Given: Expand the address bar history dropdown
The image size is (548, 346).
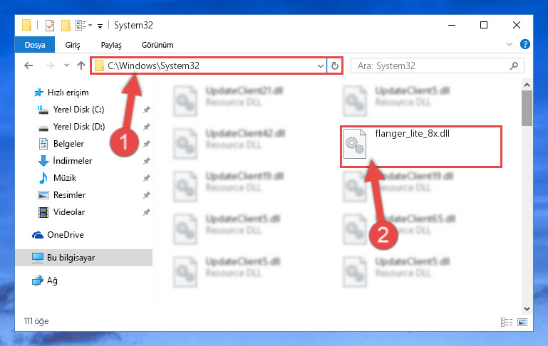Looking at the screenshot, I should click(x=320, y=65).
